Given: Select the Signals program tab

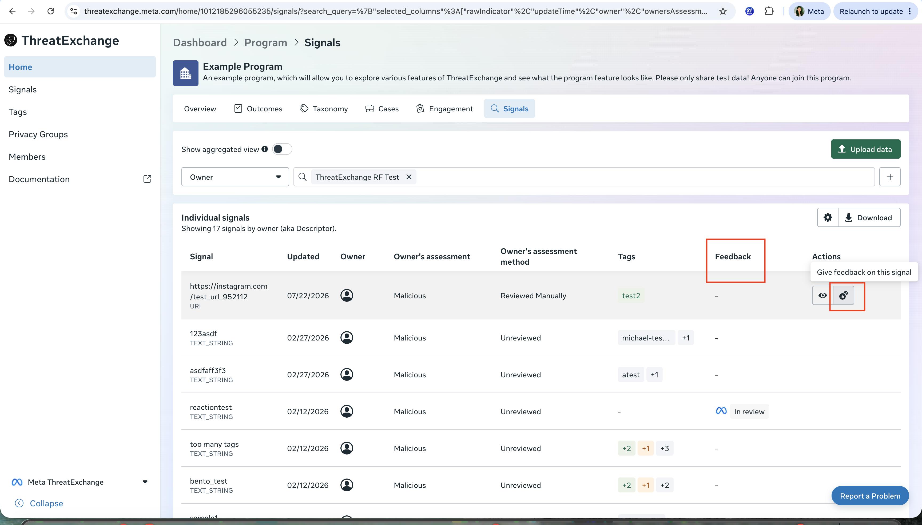Looking at the screenshot, I should pyautogui.click(x=509, y=108).
